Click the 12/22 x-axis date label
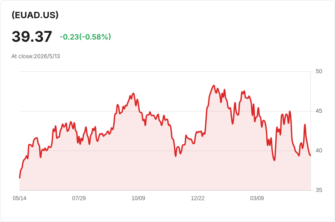 [198, 198]
